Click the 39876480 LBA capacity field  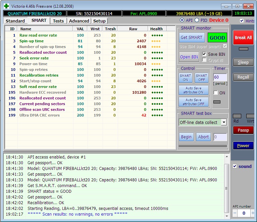199,13
